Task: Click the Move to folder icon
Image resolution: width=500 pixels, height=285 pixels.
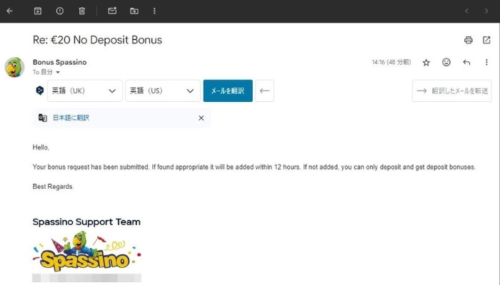Action: [134, 11]
